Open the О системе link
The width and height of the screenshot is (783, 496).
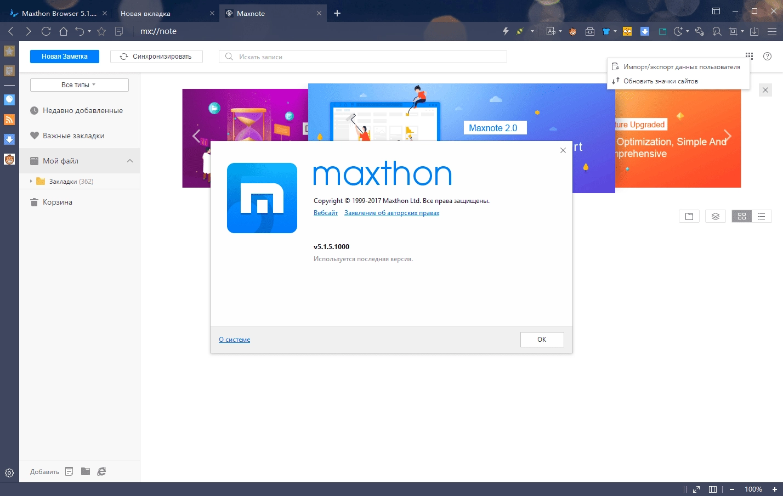[x=234, y=340]
